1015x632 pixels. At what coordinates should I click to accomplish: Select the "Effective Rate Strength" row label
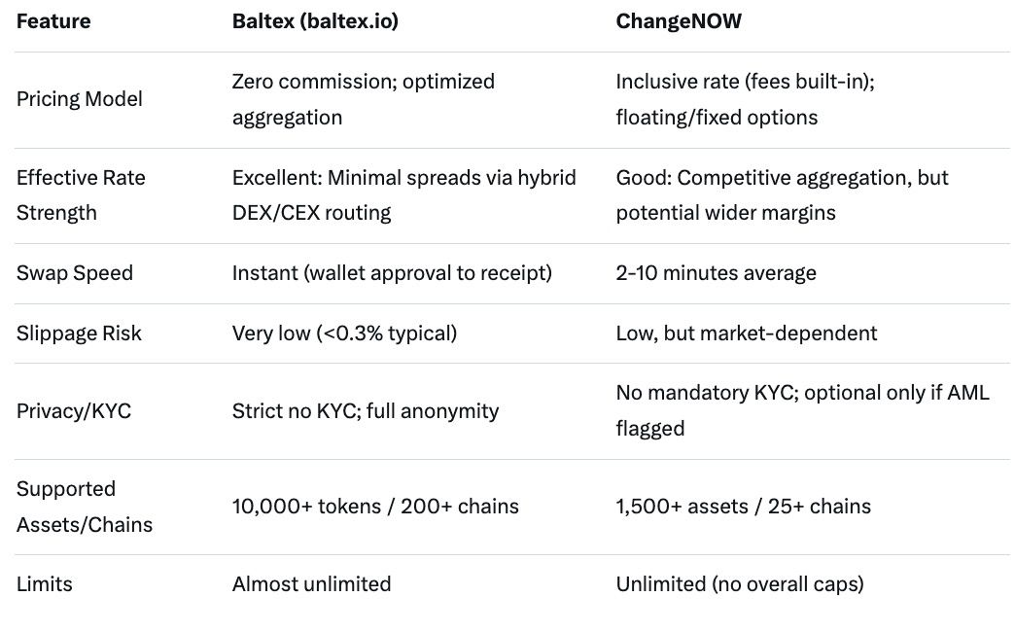pos(81,194)
